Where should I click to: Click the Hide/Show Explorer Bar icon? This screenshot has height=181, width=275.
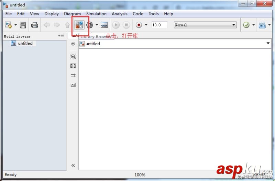(73, 44)
